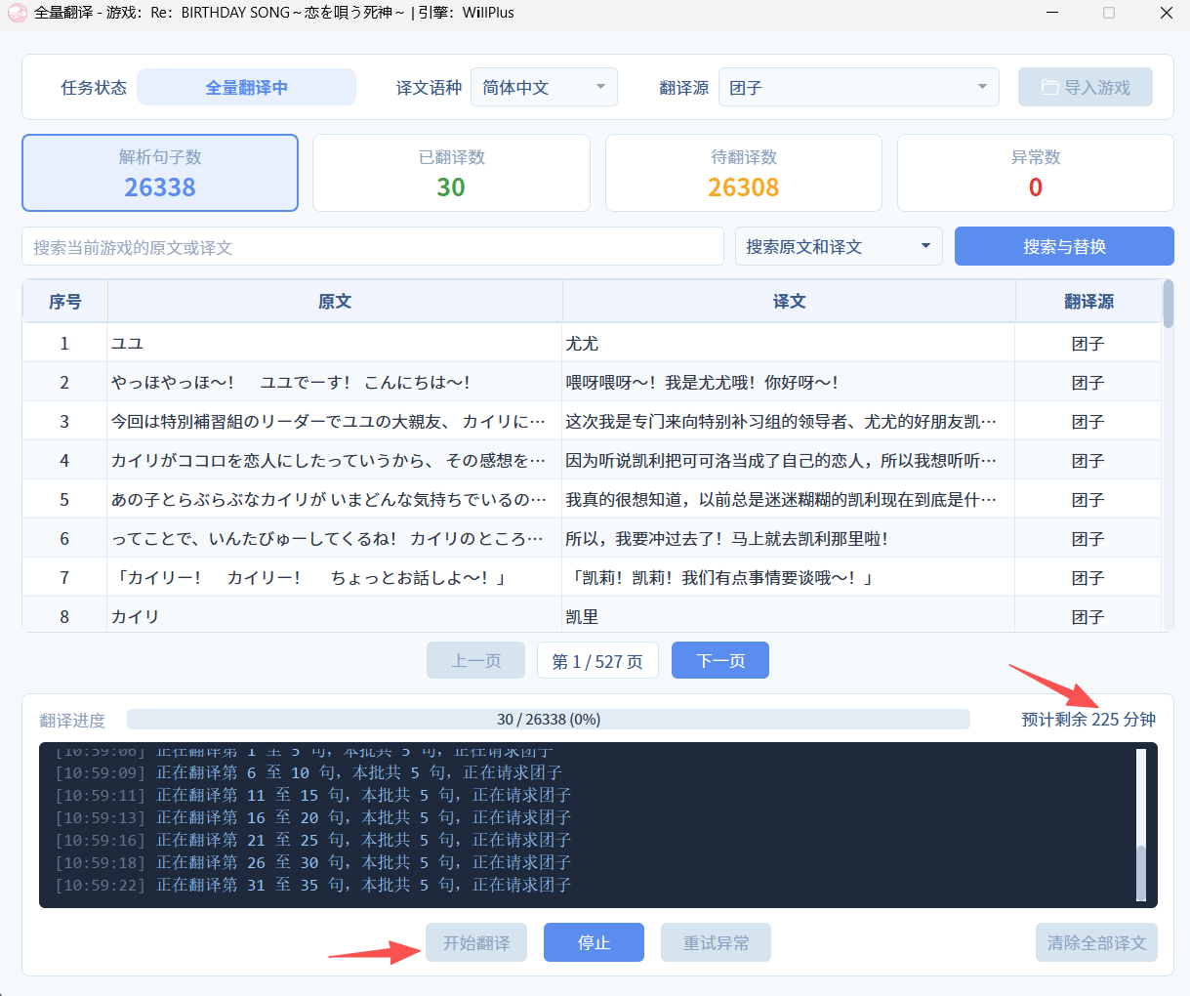This screenshot has height=996, width=1190.
Task: Click the 导入游戏 import button
Action: [x=1086, y=87]
